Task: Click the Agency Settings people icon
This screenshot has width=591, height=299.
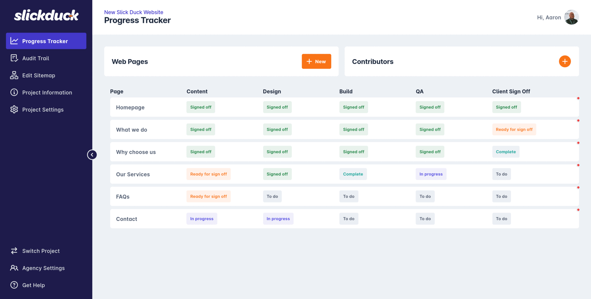Action: [14, 268]
